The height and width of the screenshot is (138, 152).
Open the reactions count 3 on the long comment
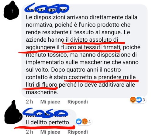pos(144,100)
